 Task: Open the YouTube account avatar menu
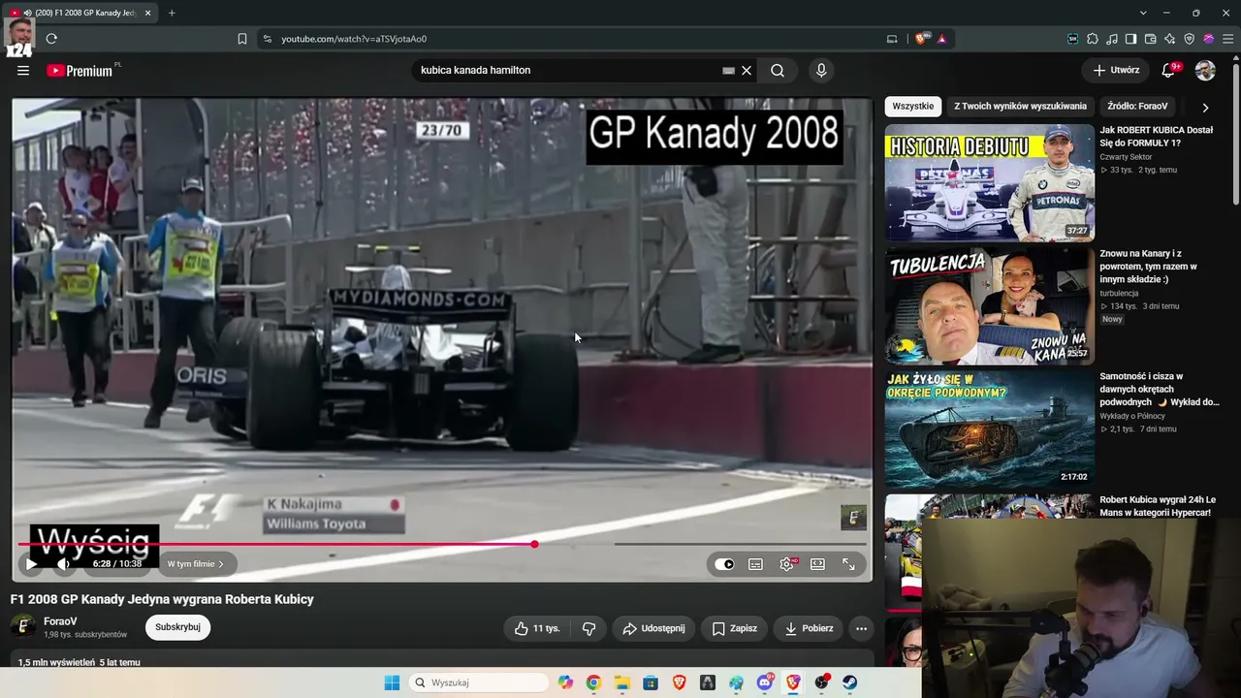(1205, 70)
